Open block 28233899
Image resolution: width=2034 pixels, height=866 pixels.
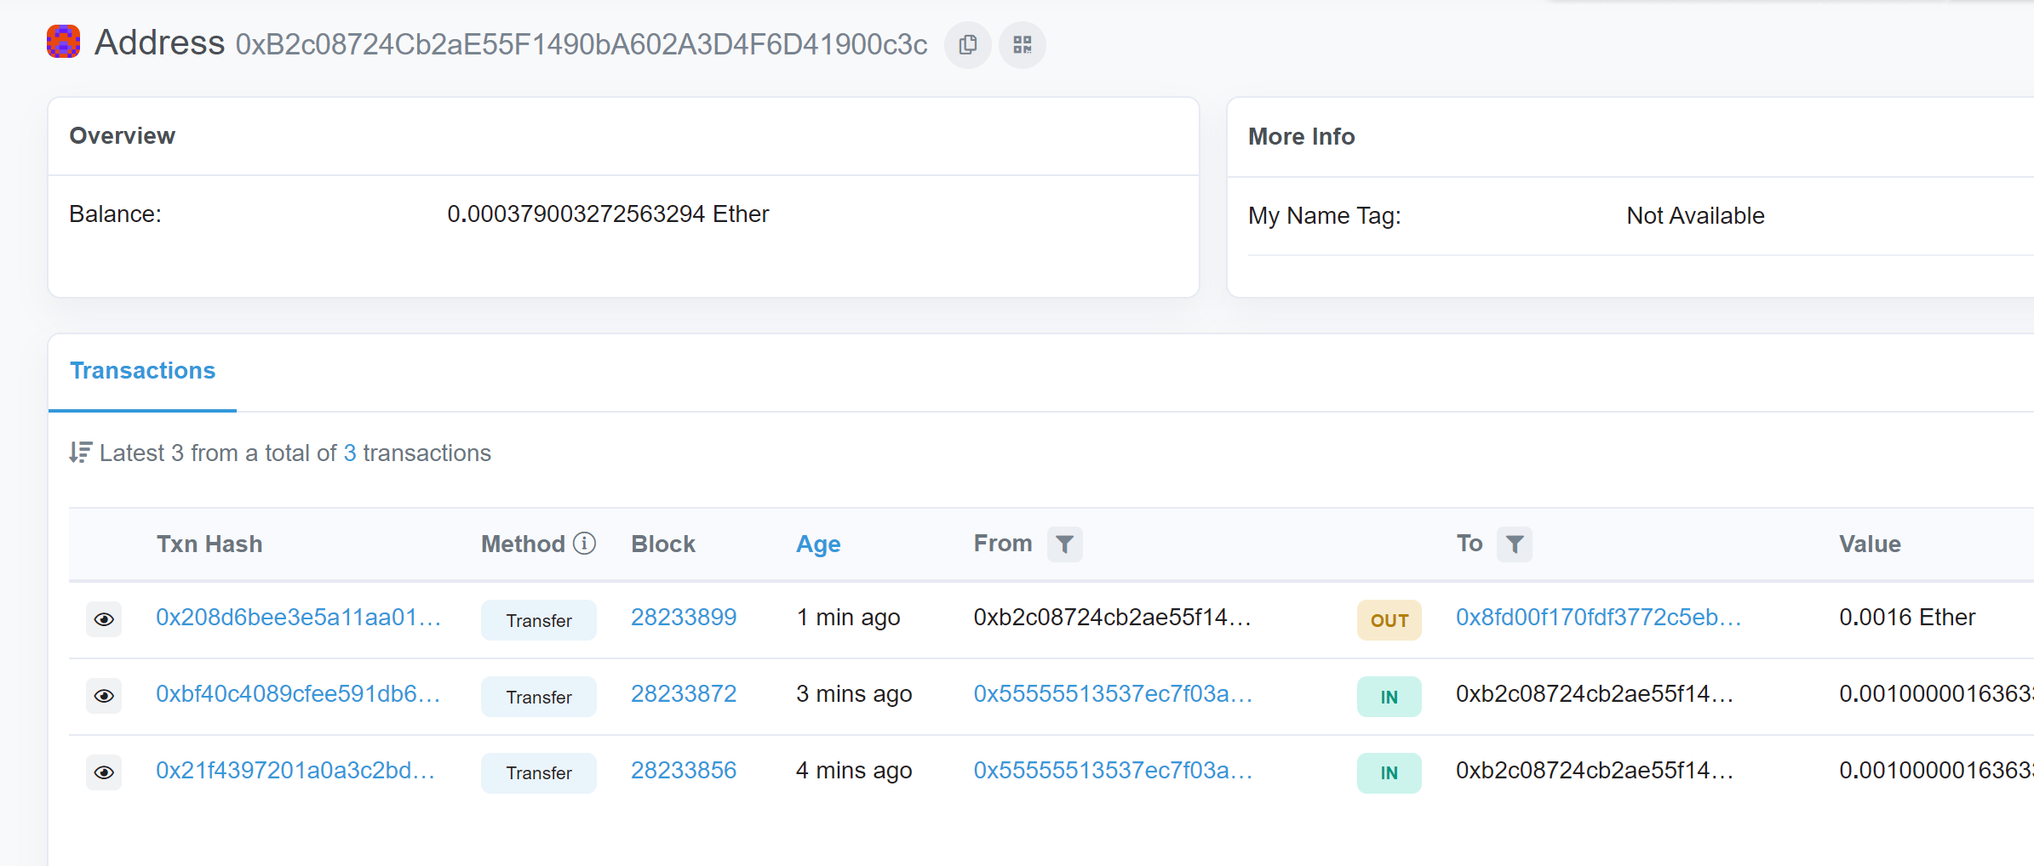click(x=684, y=617)
